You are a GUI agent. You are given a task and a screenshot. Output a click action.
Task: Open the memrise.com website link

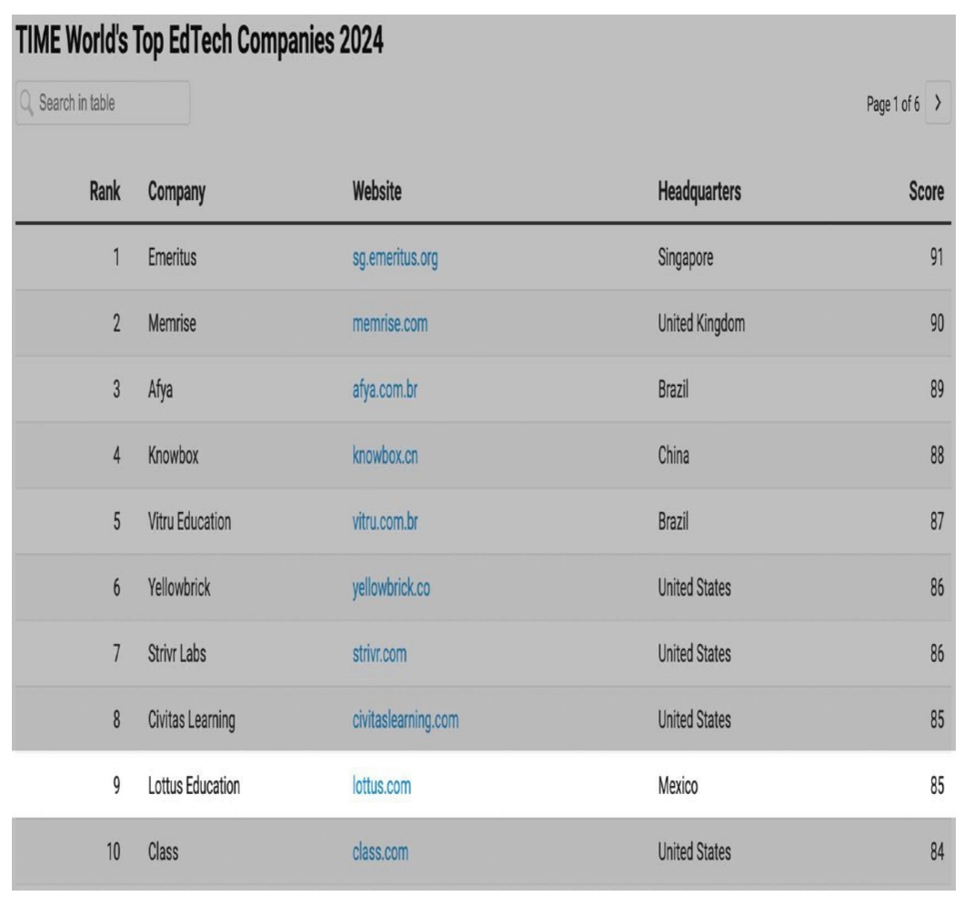pyautogui.click(x=389, y=324)
